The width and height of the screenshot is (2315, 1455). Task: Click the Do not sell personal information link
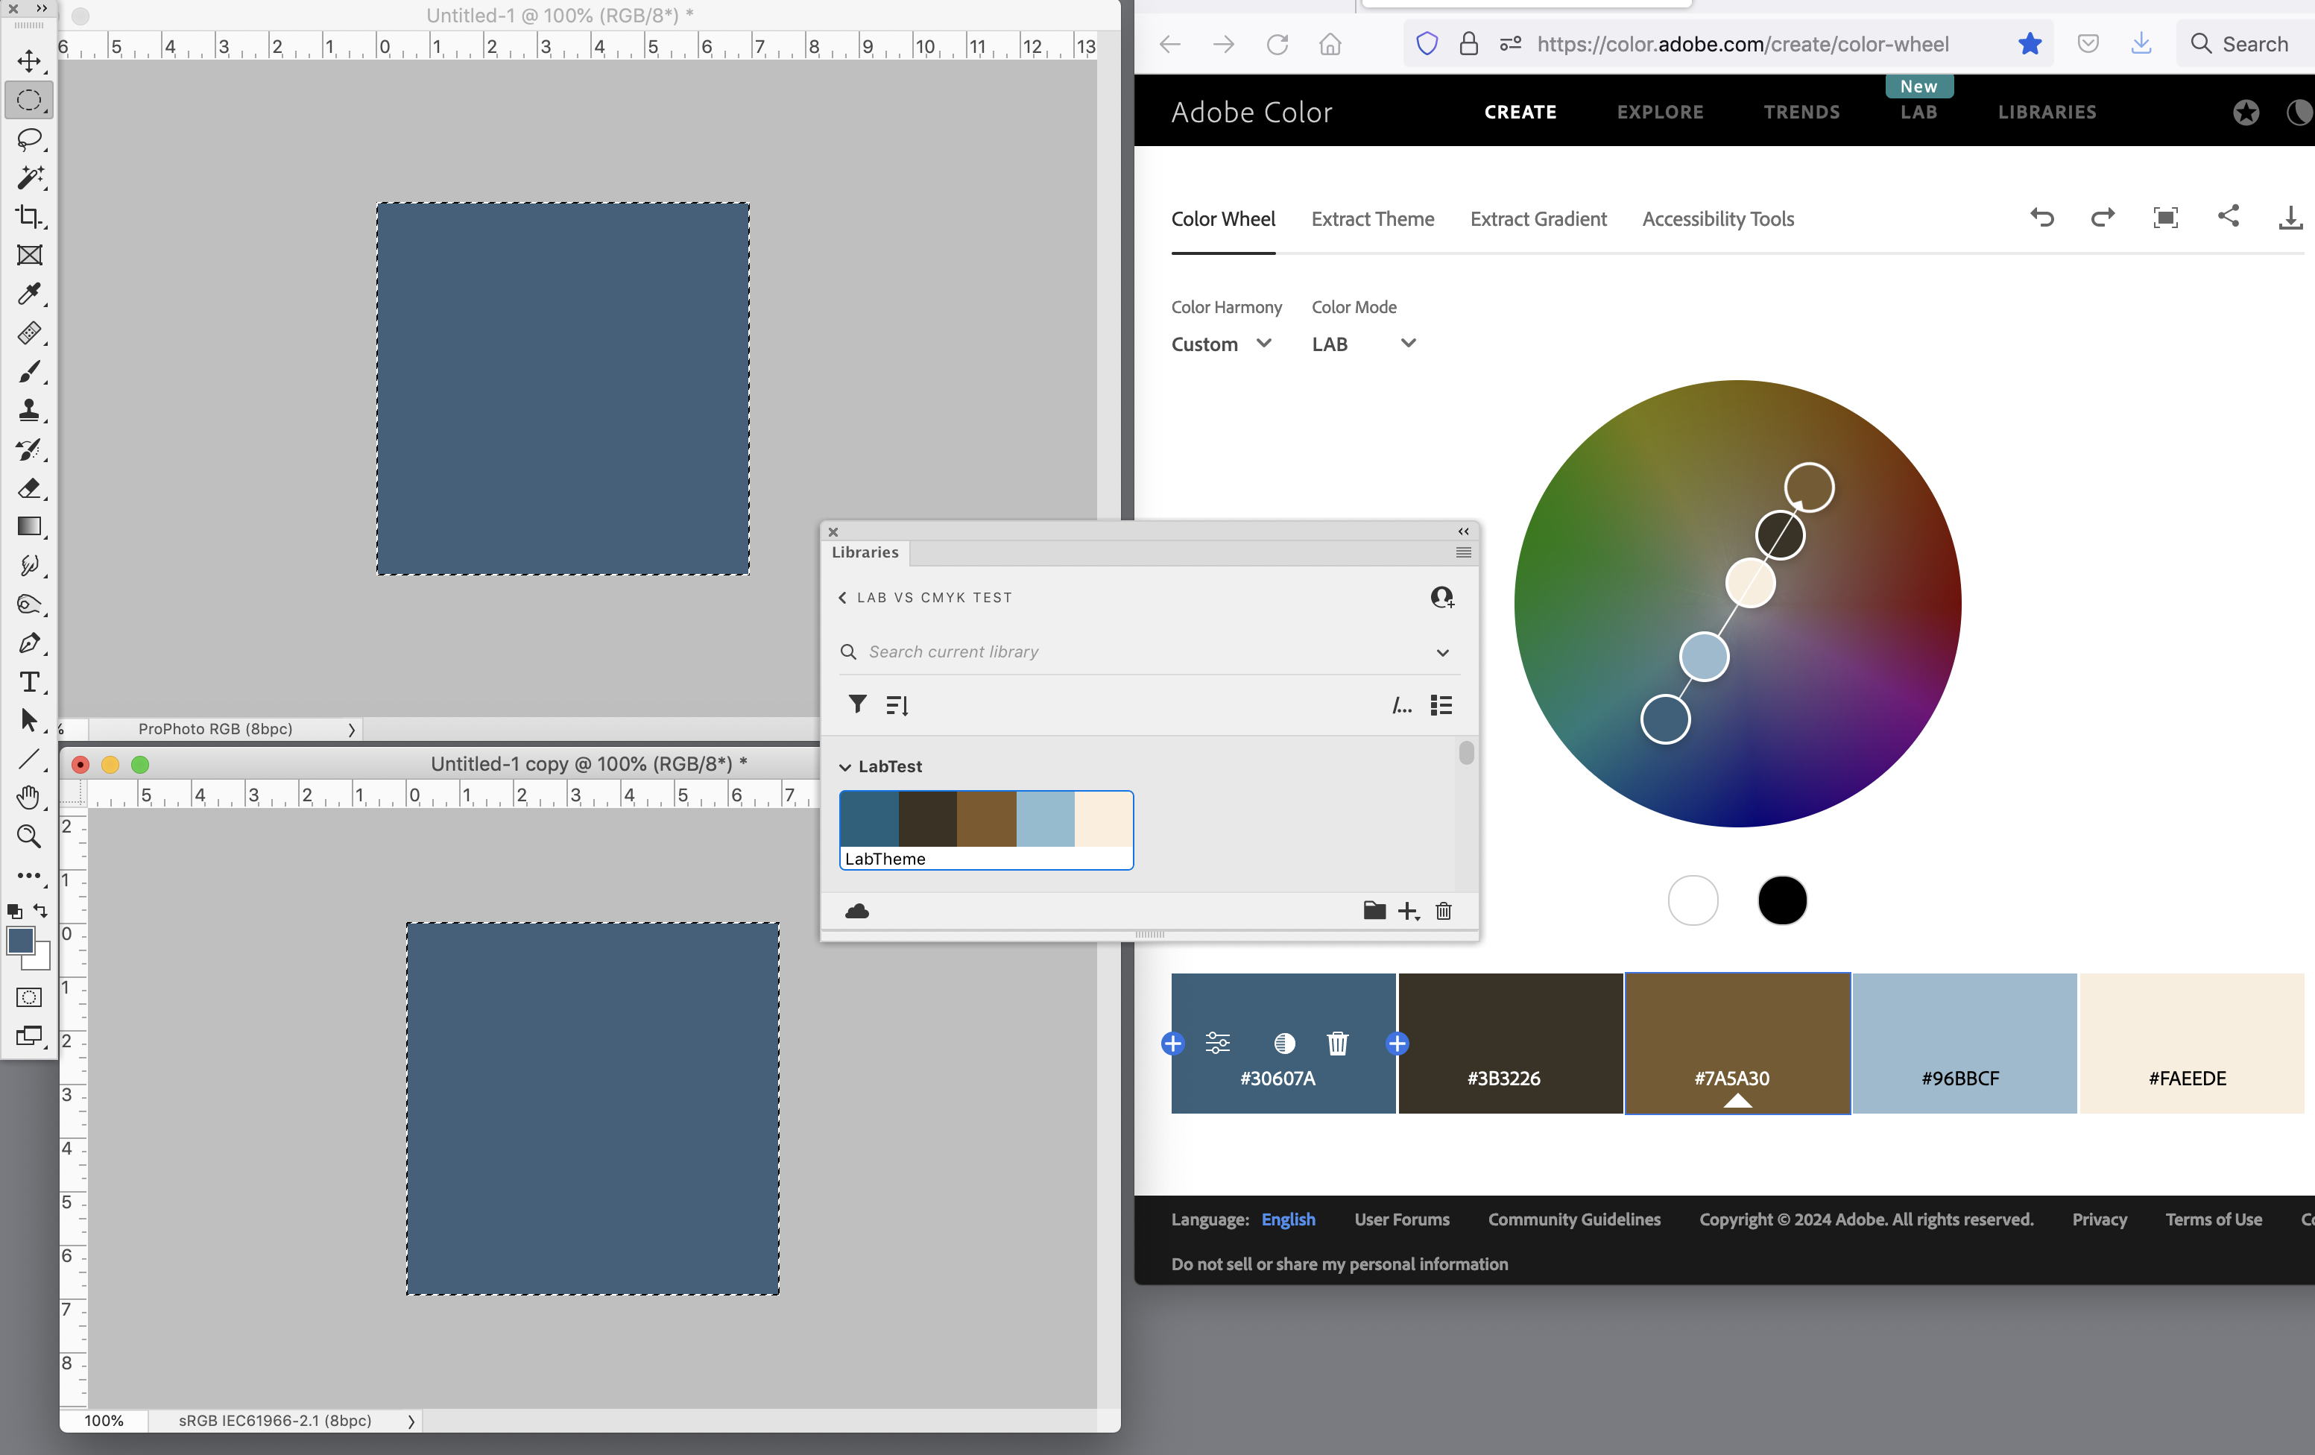(1338, 1263)
